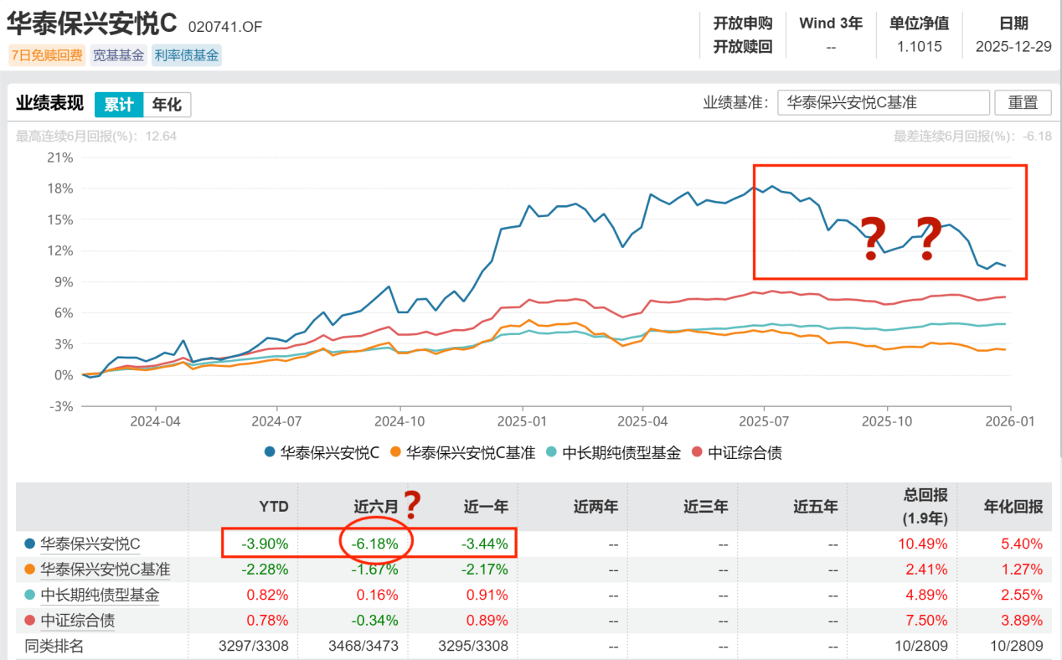Open the 中长期纯债型基金 link in table
The image size is (1062, 660).
(x=99, y=596)
